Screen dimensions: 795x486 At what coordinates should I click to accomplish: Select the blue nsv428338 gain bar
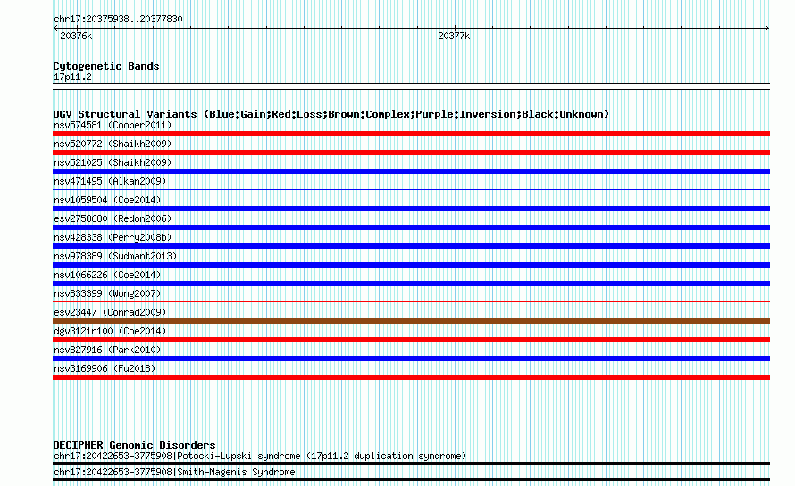[411, 246]
